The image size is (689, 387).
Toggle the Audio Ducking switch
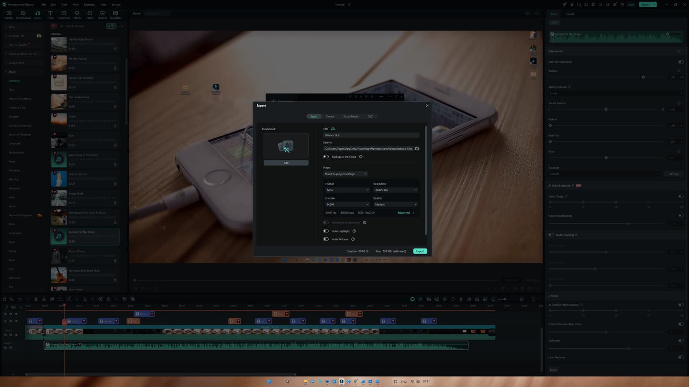pos(551,235)
